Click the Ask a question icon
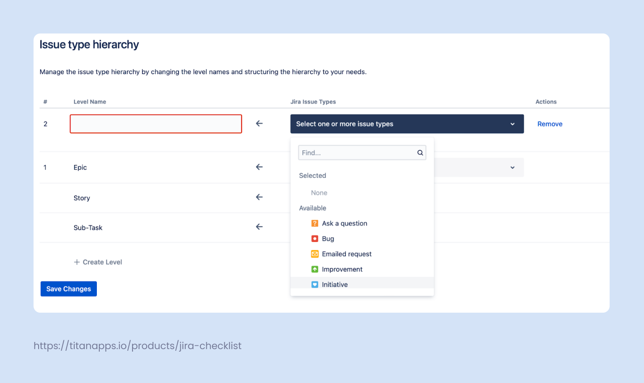 [315, 223]
